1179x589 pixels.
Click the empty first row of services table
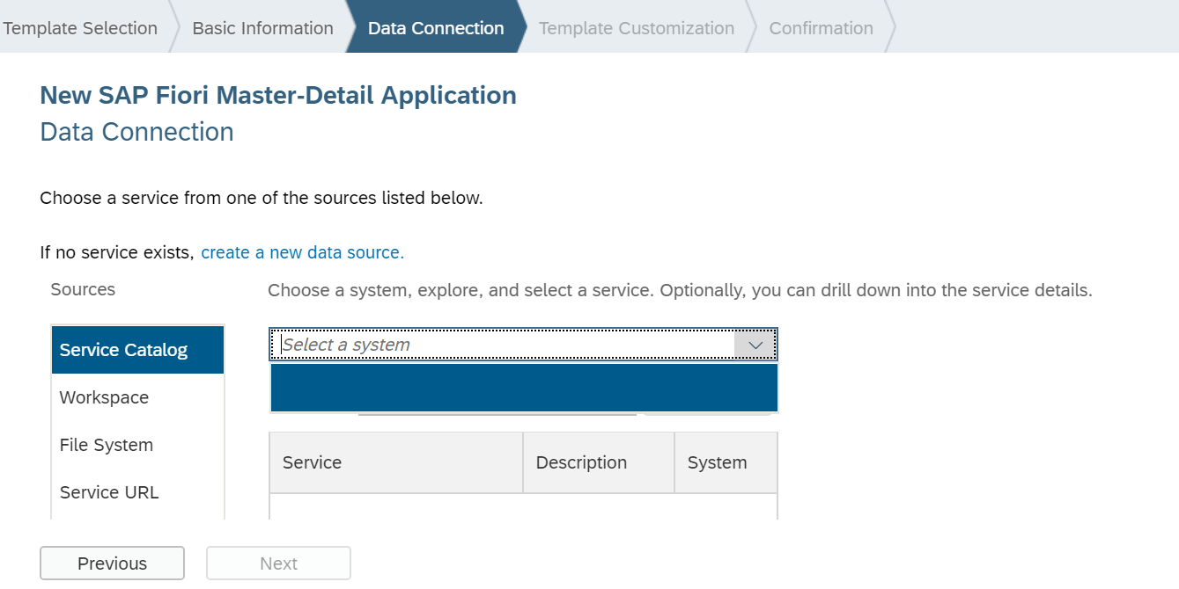[523, 506]
